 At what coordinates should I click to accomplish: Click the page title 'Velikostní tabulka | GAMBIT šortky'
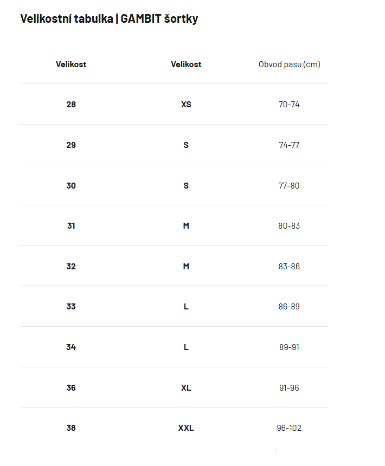[109, 19]
